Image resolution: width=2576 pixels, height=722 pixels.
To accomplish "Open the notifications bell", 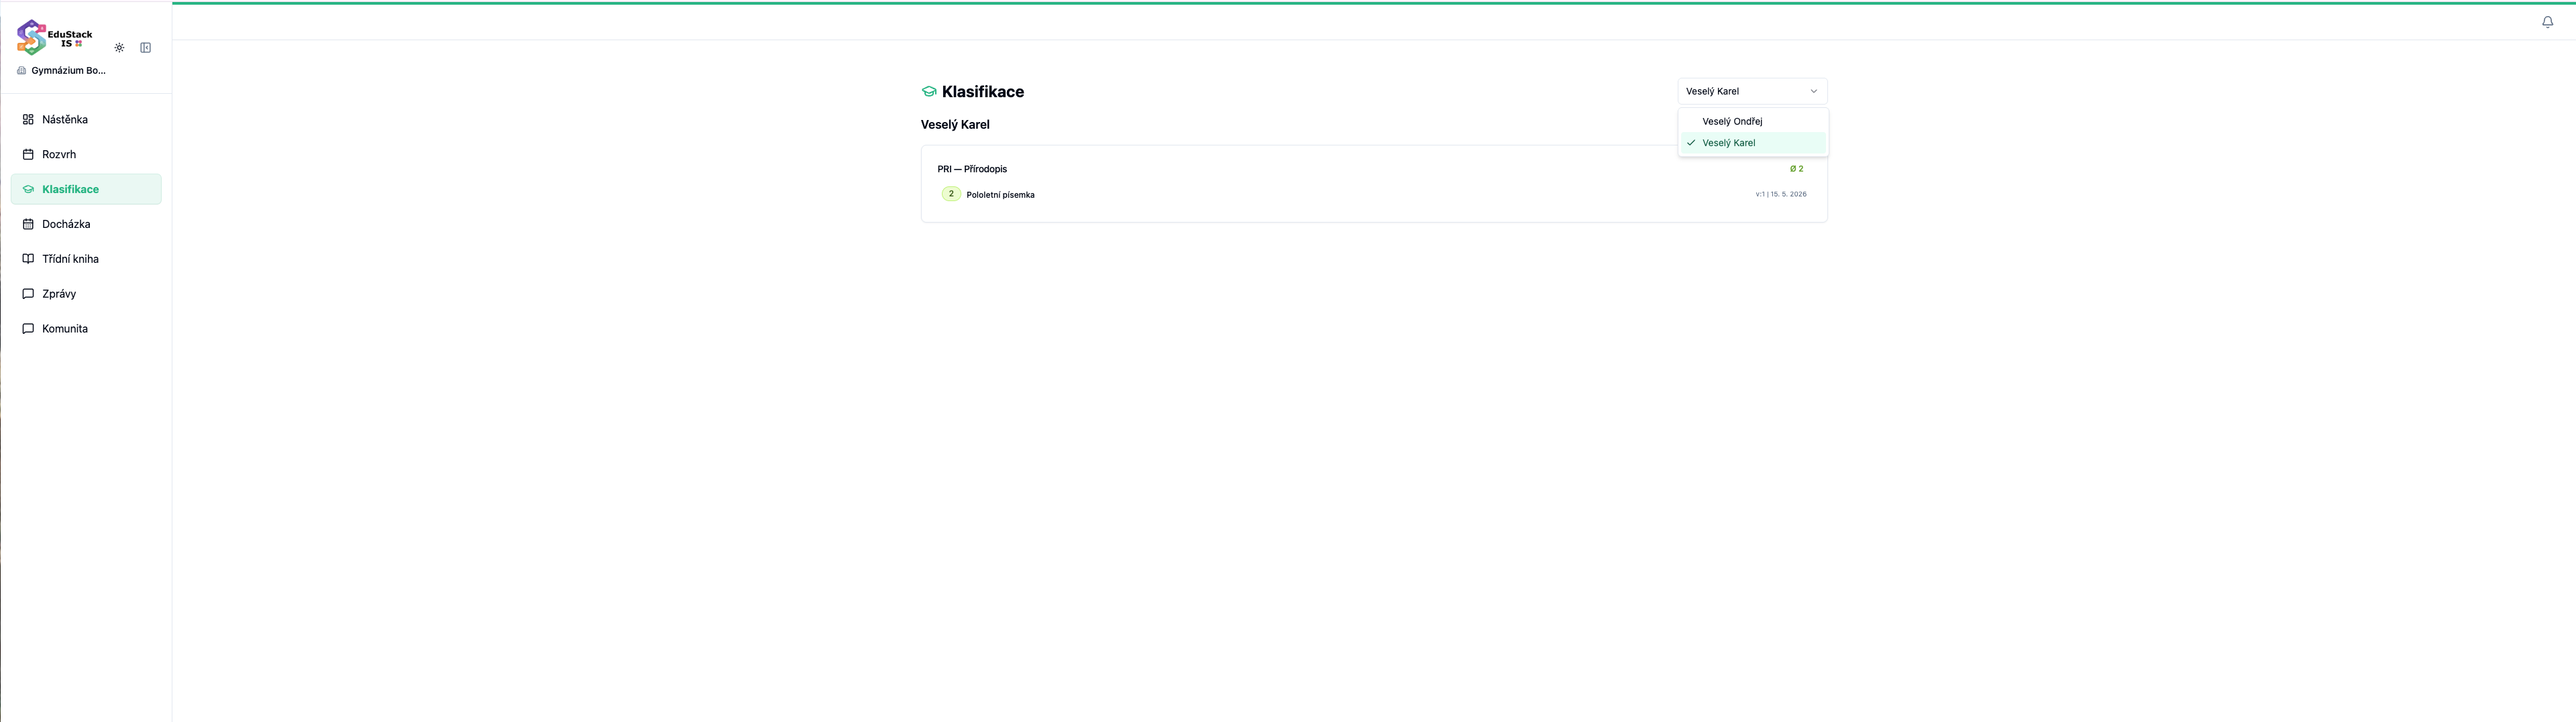I will (x=2547, y=22).
